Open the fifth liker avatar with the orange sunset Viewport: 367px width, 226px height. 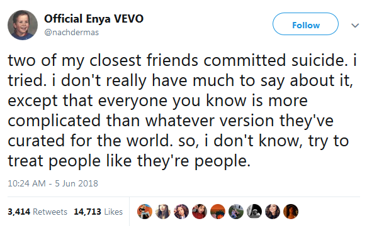click(218, 212)
